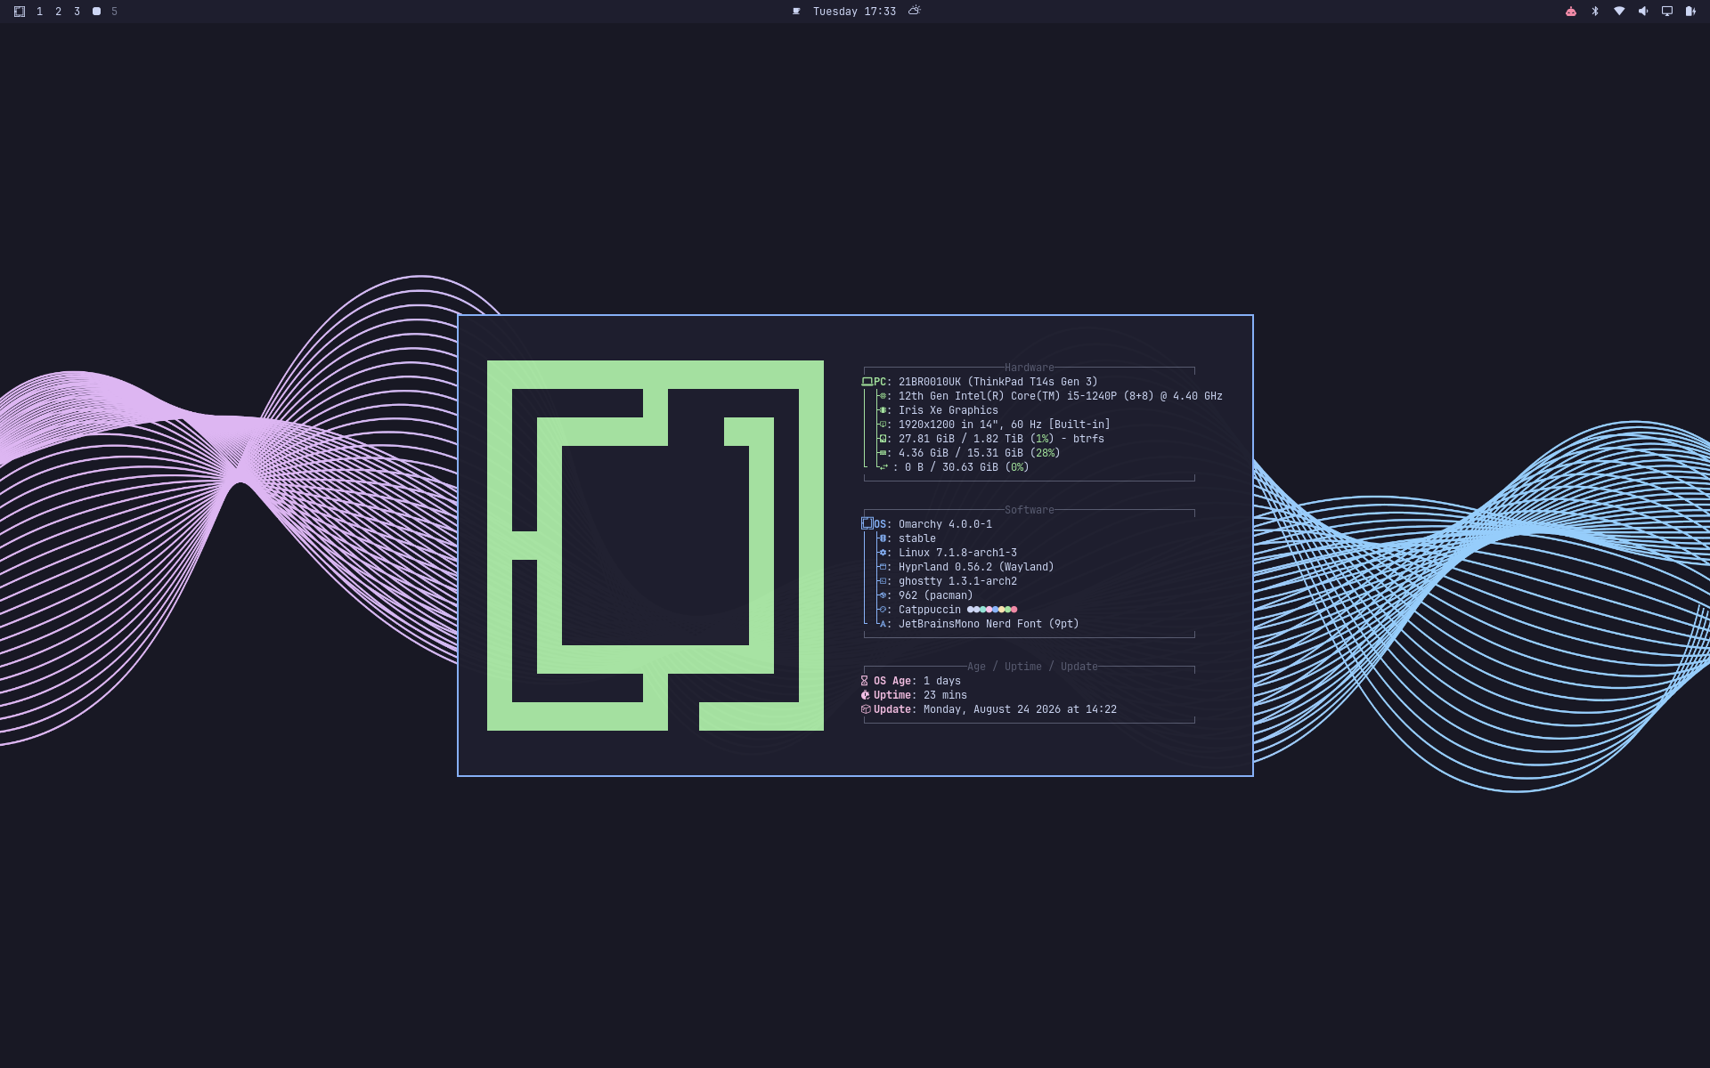Click the blue Catppuccin color dot
The height and width of the screenshot is (1068, 1710).
point(996,610)
